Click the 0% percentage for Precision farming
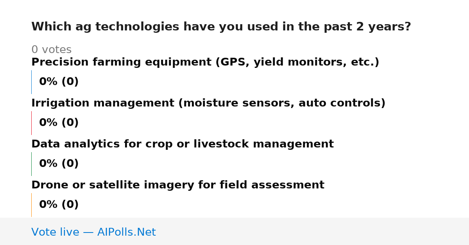 (x=48, y=82)
